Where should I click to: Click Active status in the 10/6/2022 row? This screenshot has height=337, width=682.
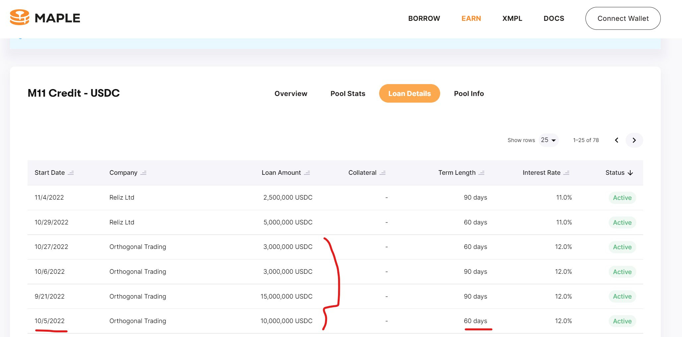tap(622, 272)
